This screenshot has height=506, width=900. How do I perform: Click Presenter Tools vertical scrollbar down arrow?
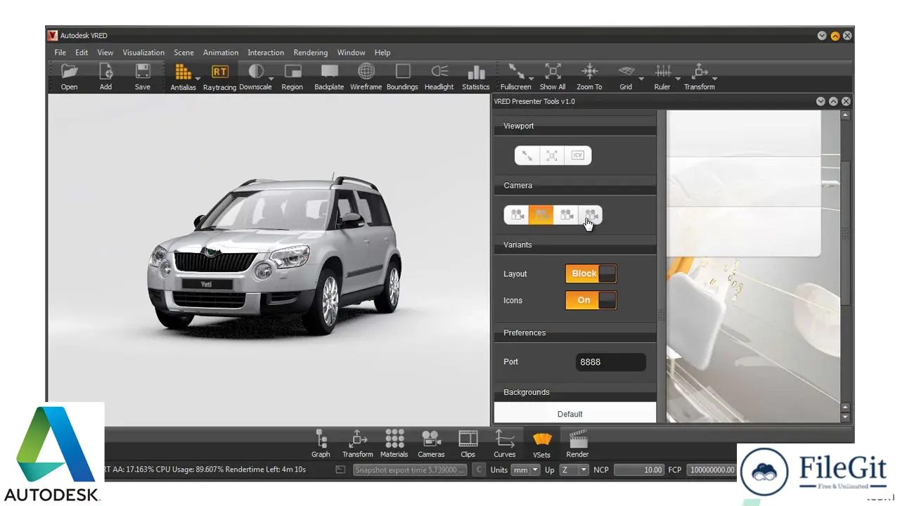coord(846,417)
